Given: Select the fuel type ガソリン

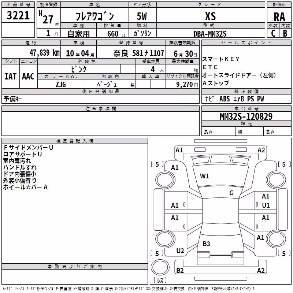Looking at the screenshot, I should pos(142,33).
